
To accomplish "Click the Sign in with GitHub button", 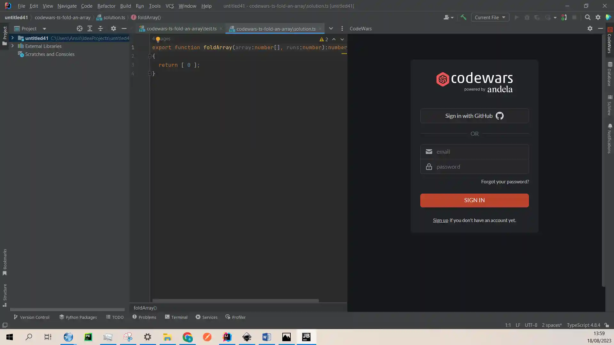I will coord(474,116).
